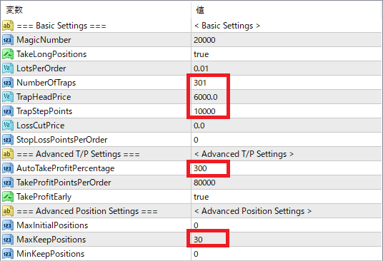Click the string icon next to Advanced Position Settings
The image size is (383, 261).
coord(8,211)
